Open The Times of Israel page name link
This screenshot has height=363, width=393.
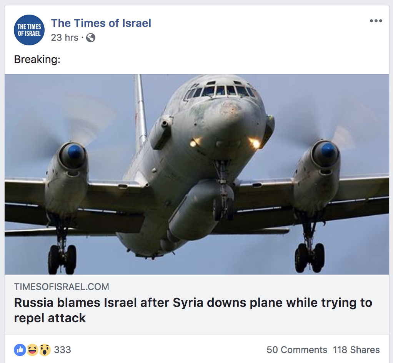click(101, 23)
